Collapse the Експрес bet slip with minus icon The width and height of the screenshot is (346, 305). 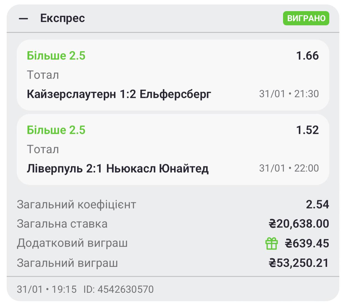pyautogui.click(x=23, y=19)
